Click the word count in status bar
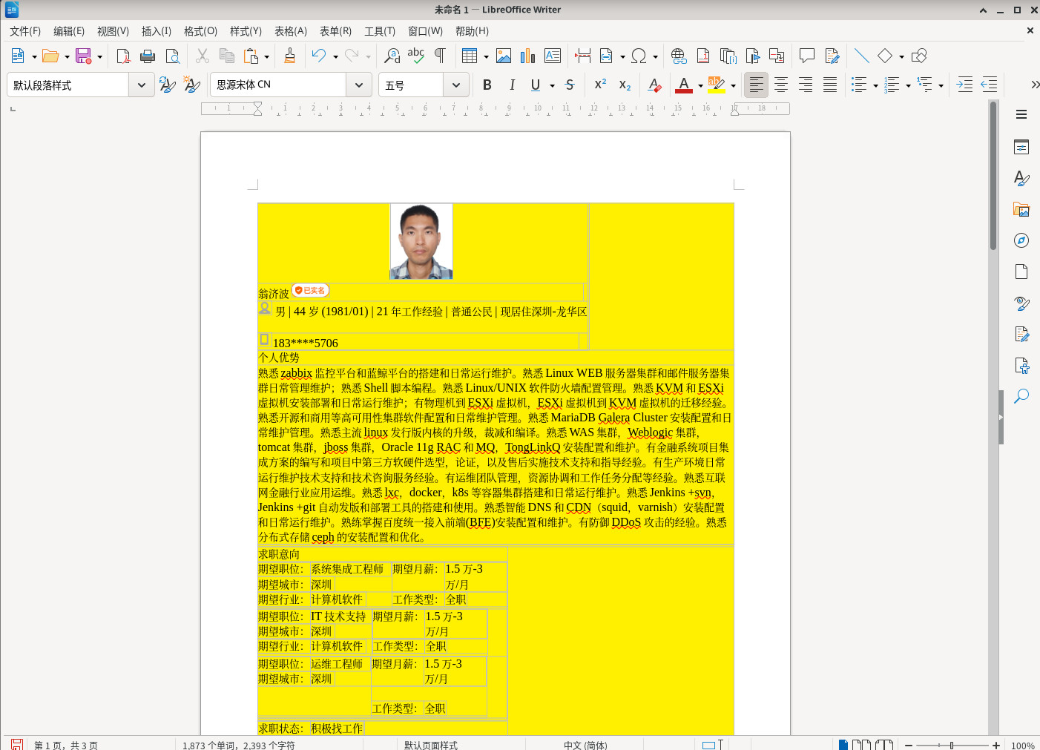The height and width of the screenshot is (750, 1040). point(239,745)
